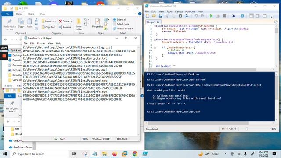Click the Stop Operation square icon in ISE

224,16
